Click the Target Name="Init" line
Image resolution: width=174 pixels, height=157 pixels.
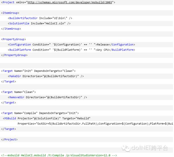(x=38, y=71)
